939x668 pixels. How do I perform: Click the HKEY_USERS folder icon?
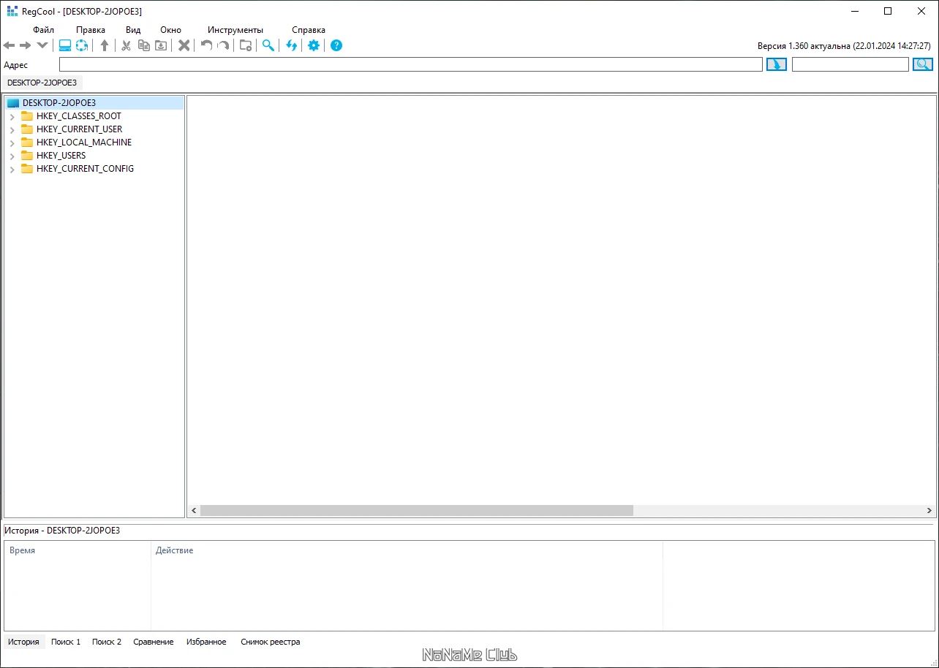27,156
